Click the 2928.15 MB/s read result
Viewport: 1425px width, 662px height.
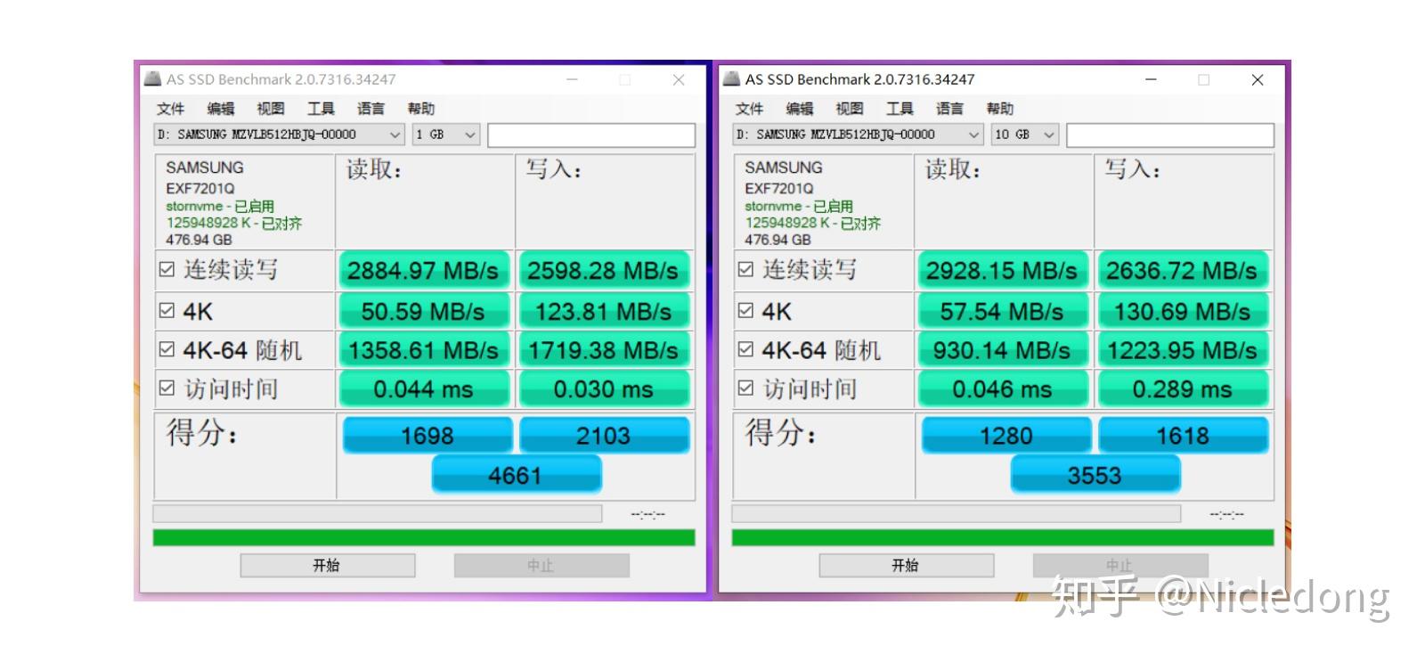coord(1002,270)
